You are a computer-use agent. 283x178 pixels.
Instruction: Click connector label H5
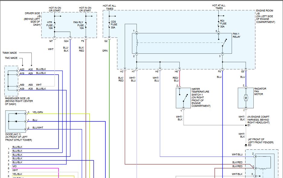pos(157,72)
